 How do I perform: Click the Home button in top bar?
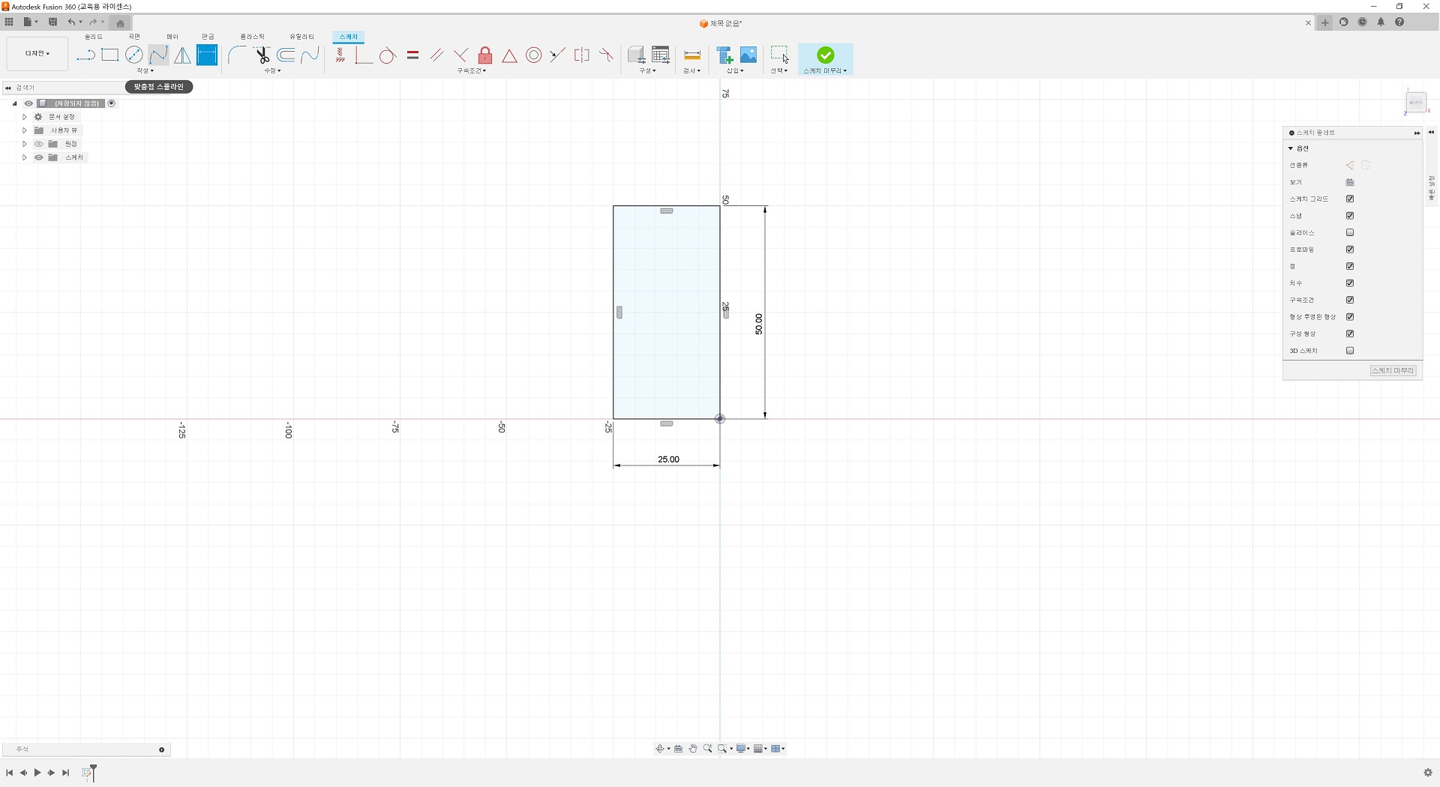point(120,23)
